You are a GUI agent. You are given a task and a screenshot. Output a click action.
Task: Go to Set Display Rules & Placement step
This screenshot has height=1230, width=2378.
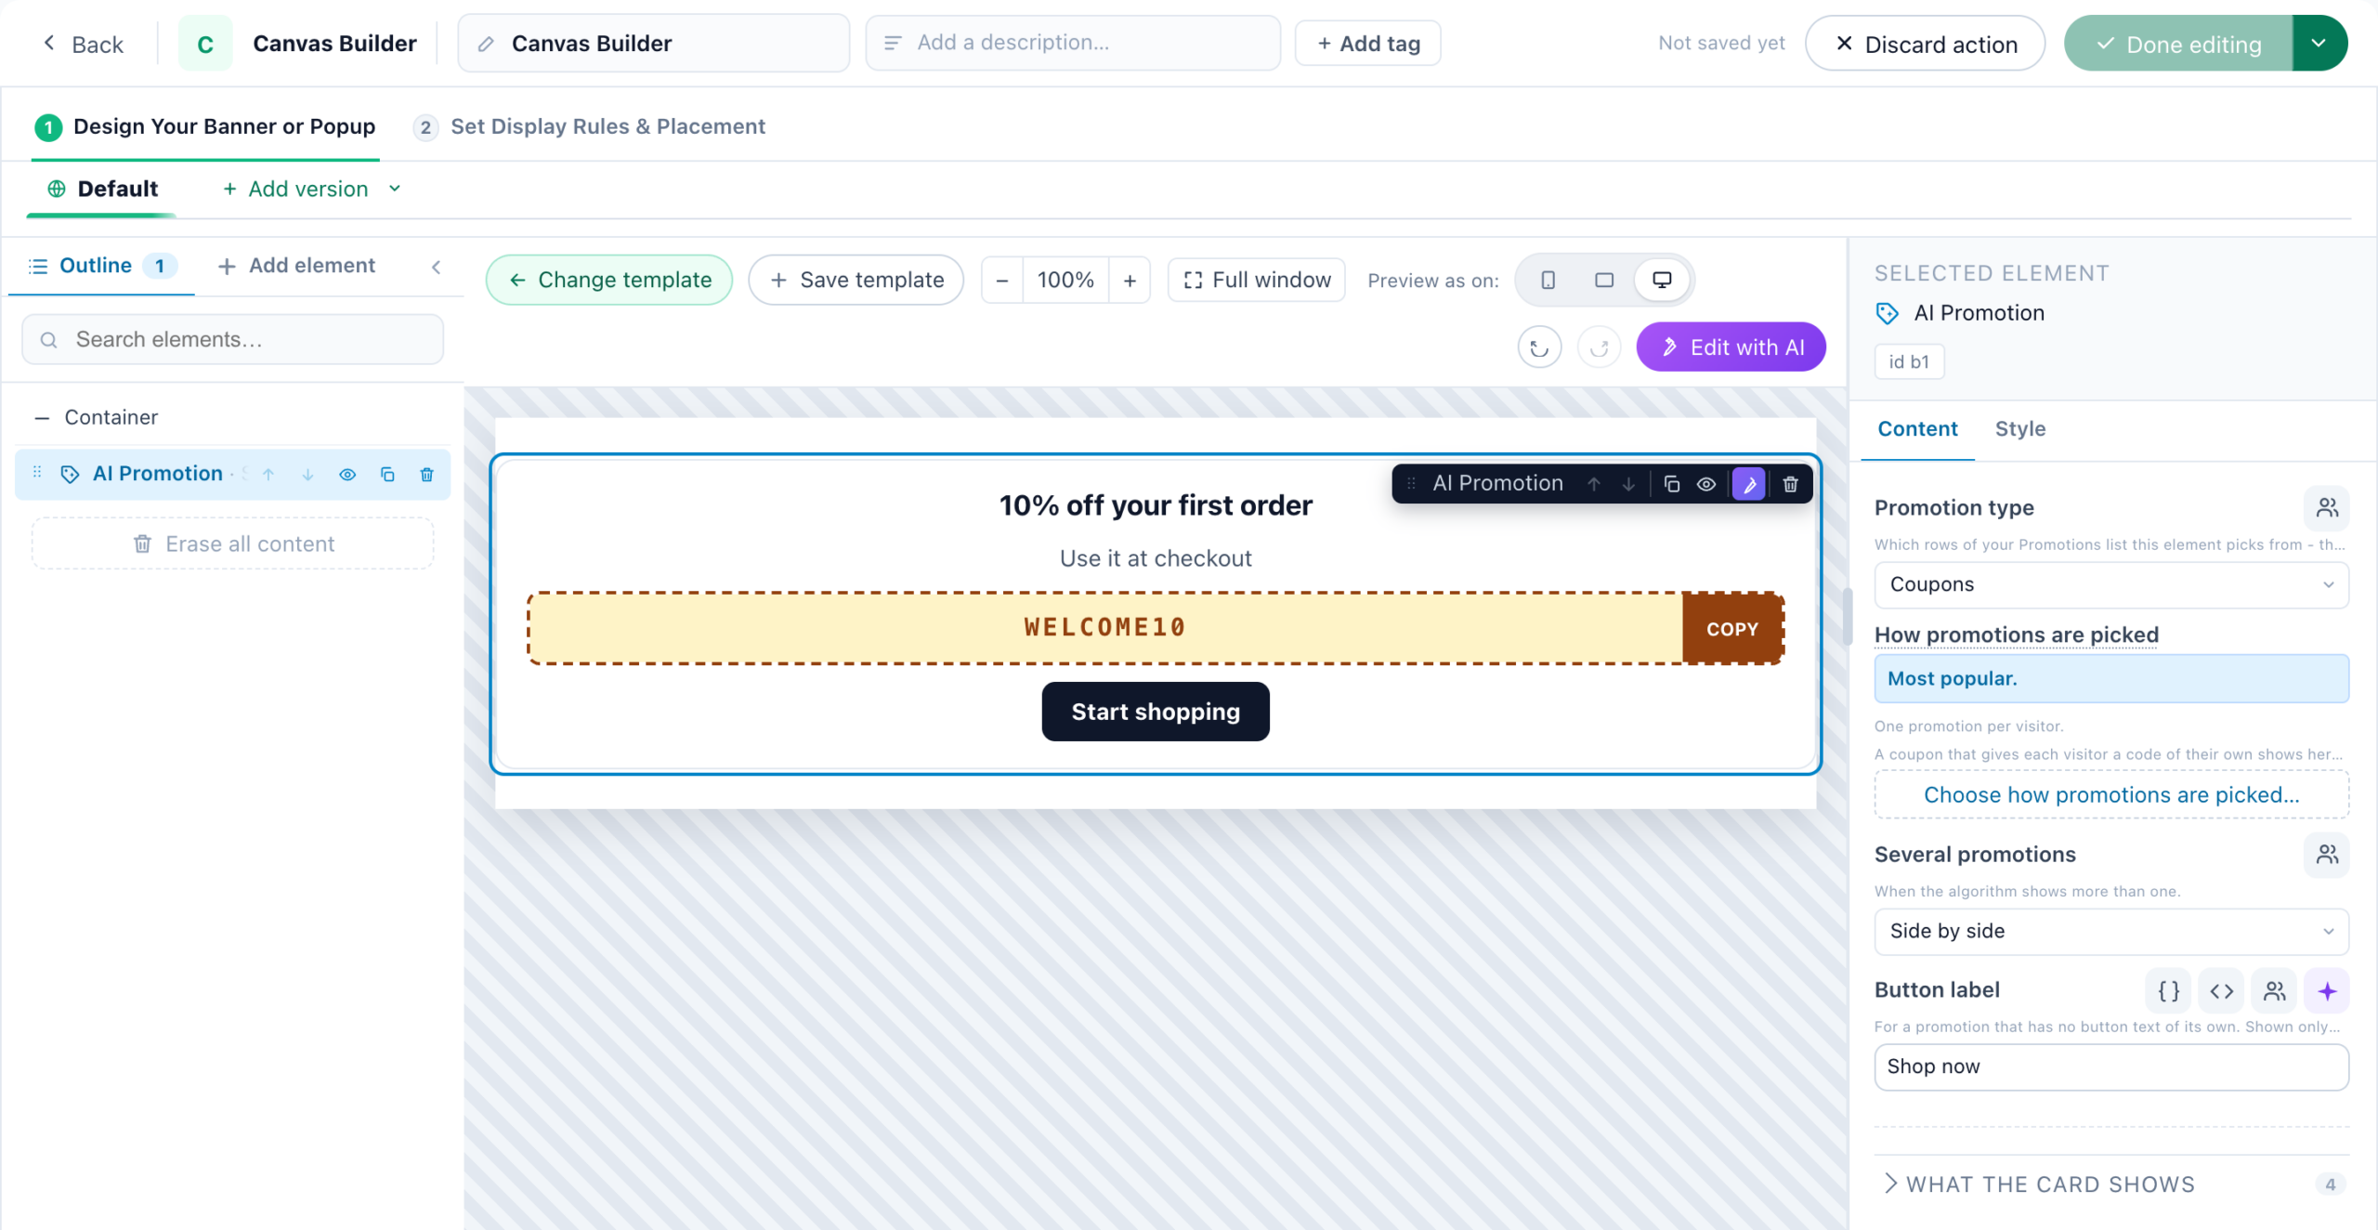(591, 126)
